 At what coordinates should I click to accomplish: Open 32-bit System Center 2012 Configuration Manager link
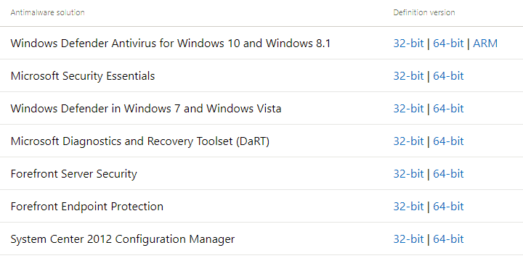[408, 239]
